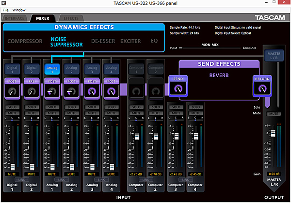Click the Analog 1 send level knob
This screenshot has height=203, width=291.
tap(52, 91)
